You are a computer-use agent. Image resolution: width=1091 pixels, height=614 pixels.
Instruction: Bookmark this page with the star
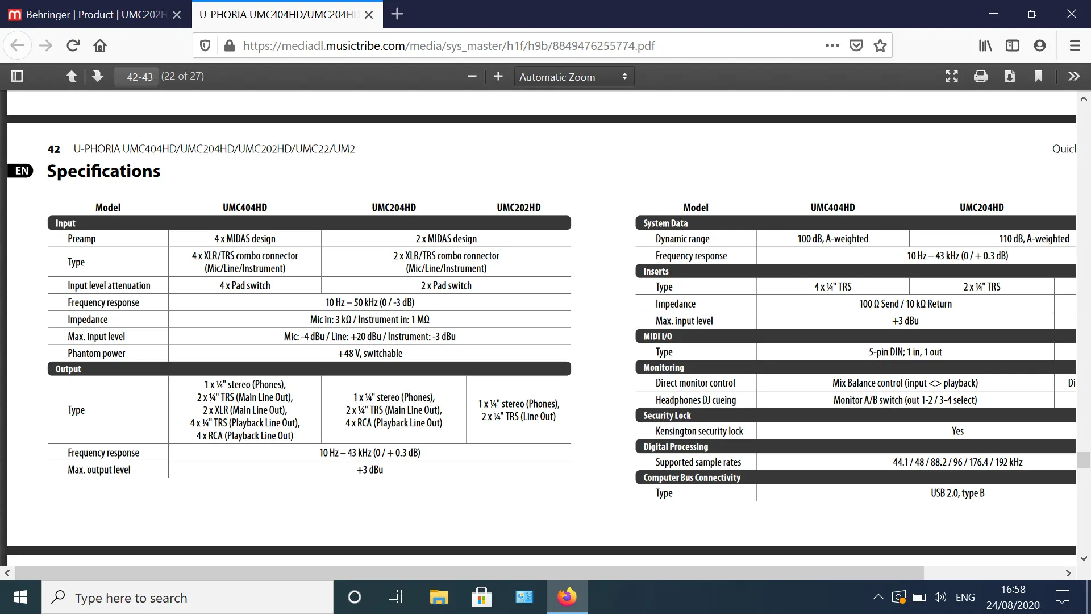point(880,45)
